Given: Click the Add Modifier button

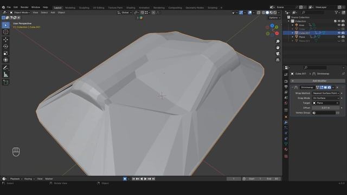Looking at the screenshot, I should (318, 81).
